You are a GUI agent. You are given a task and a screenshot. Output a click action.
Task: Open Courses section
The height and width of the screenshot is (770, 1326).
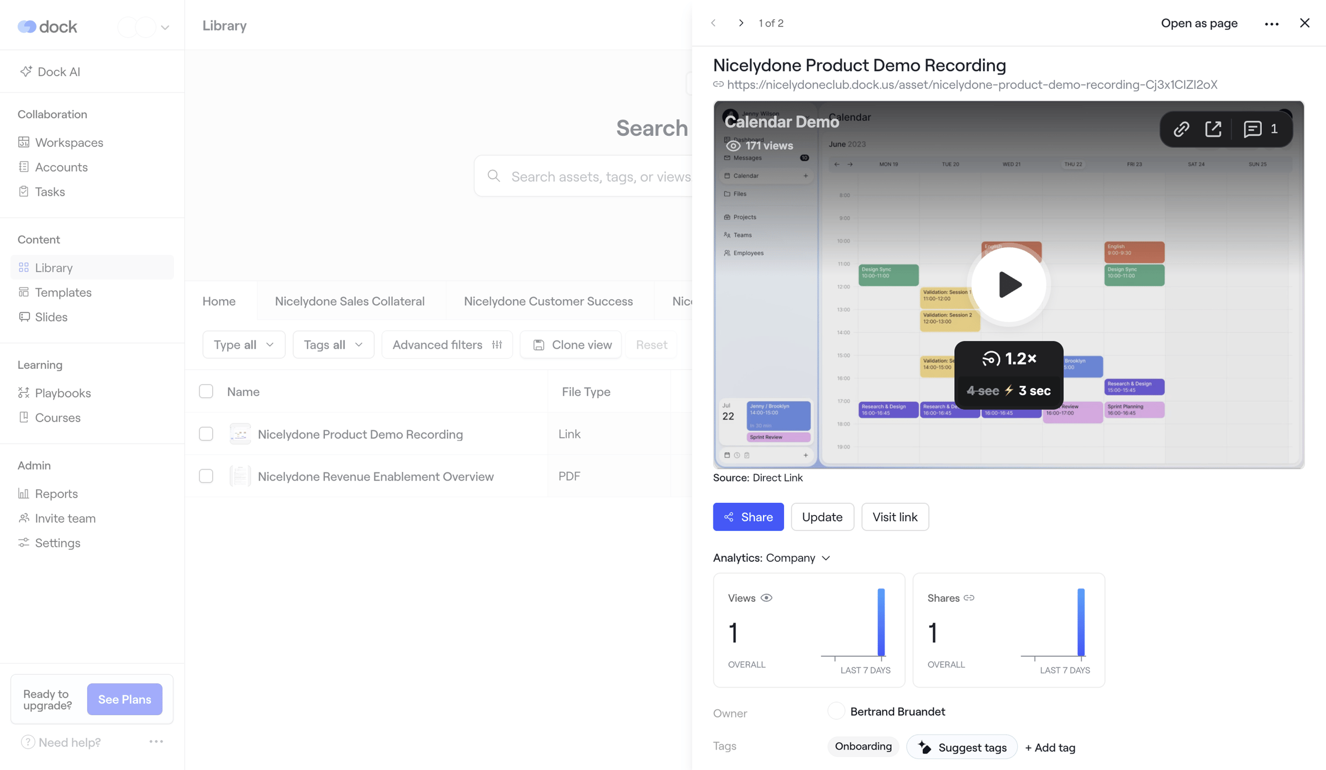(x=49, y=418)
